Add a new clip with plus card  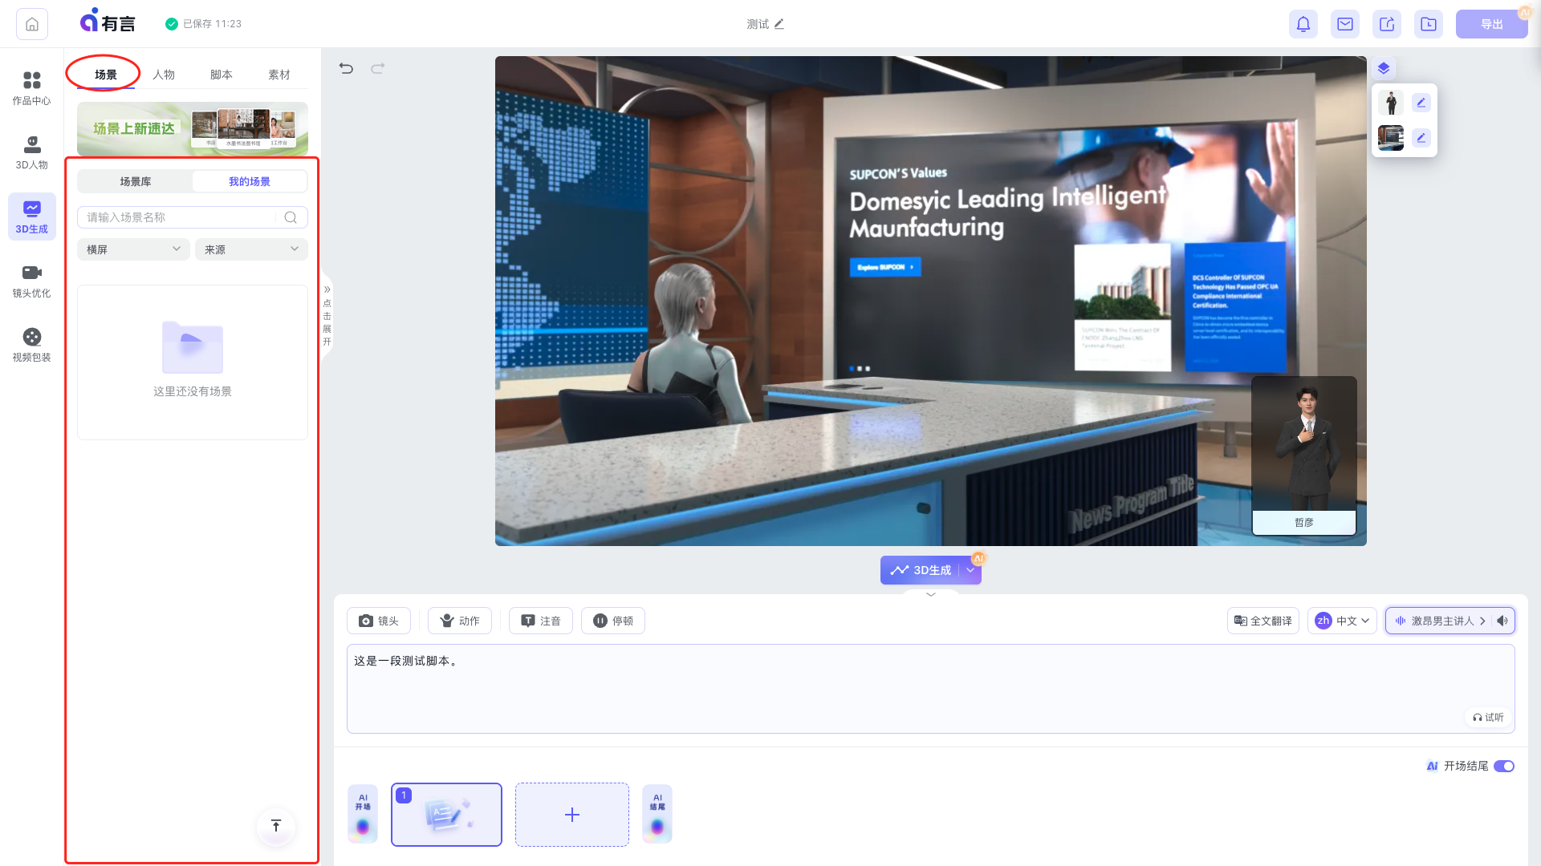[x=572, y=815]
